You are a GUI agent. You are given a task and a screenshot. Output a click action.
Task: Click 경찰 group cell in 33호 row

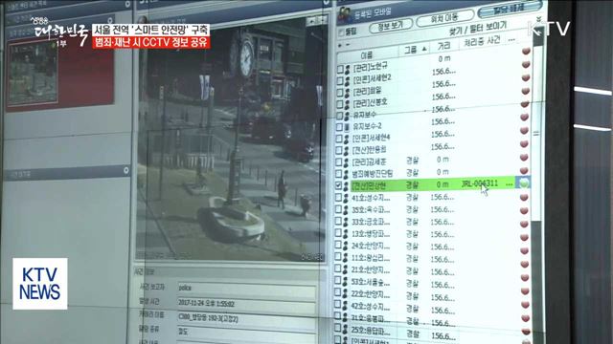tap(412, 222)
